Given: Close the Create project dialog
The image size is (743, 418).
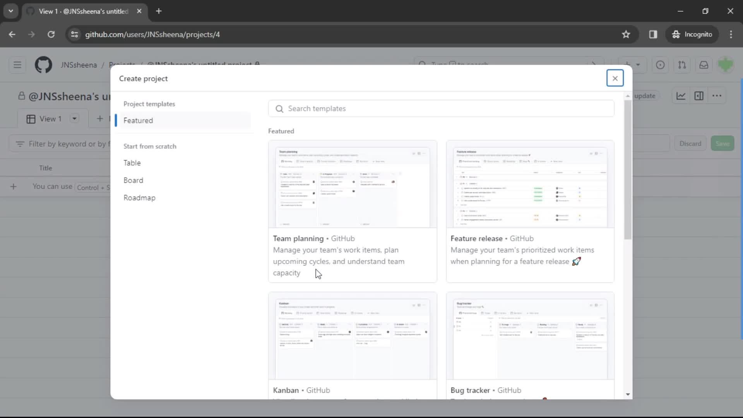Looking at the screenshot, I should (615, 78).
